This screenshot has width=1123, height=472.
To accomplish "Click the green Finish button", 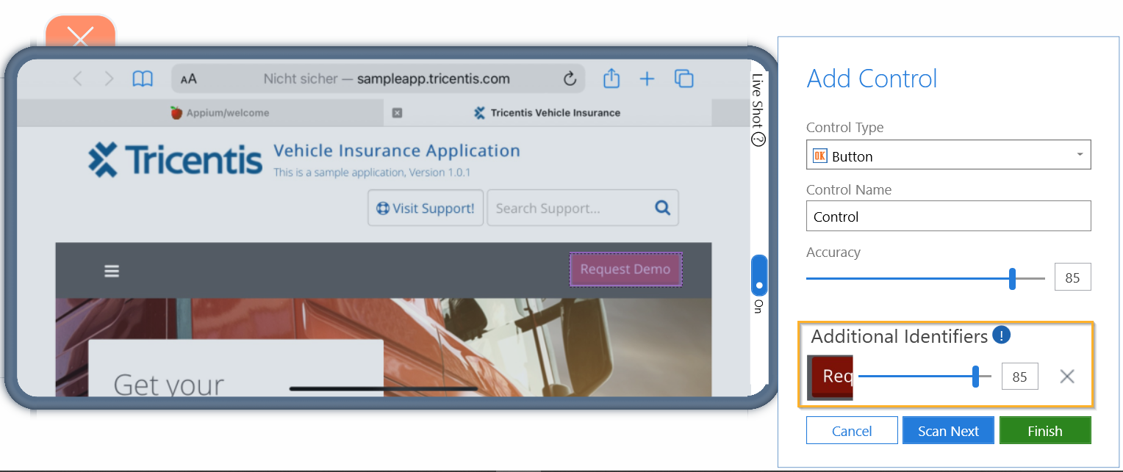I will click(x=1045, y=431).
